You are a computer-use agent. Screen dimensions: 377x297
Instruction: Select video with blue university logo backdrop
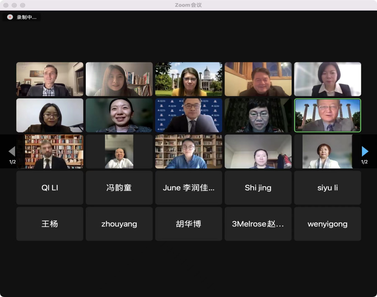tap(188, 115)
